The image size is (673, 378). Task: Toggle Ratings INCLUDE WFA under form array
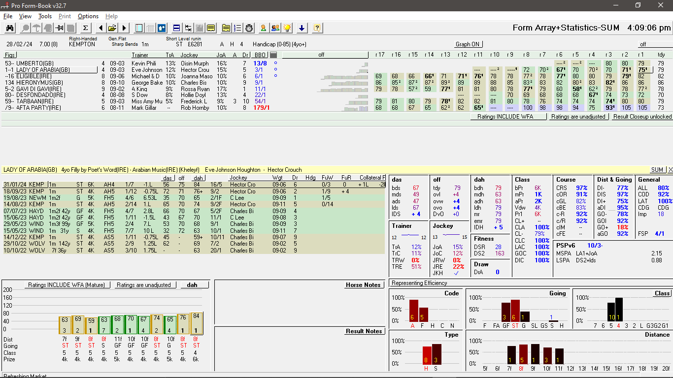508,117
